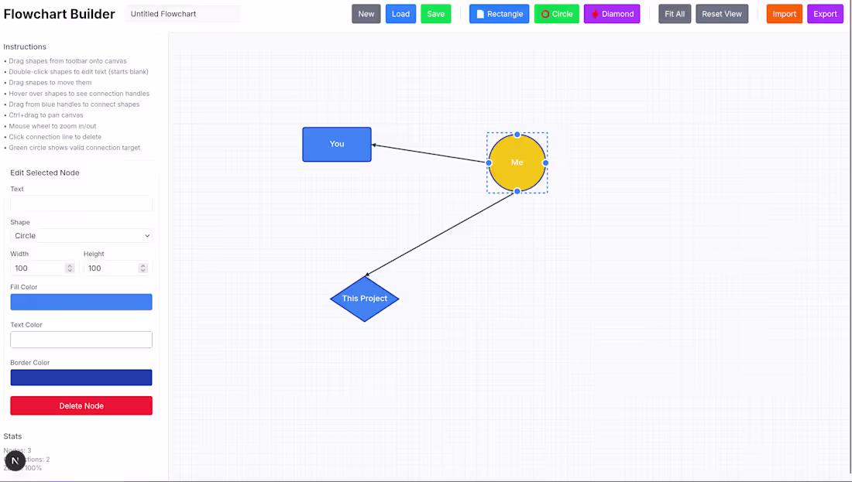The image size is (852, 482).
Task: Click the Edit Selected Node heading
Action: (45, 173)
